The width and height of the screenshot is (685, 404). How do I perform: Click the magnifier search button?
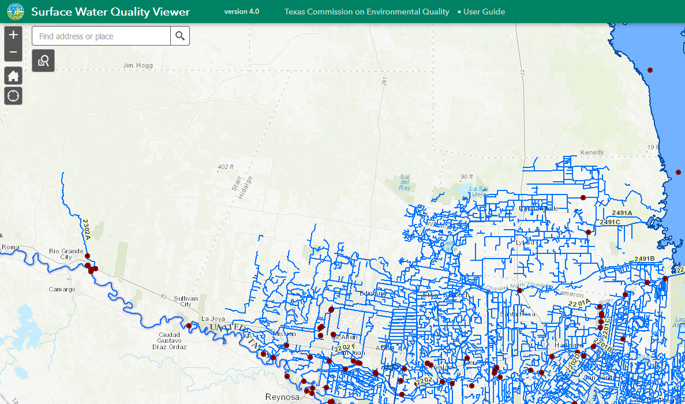[180, 36]
